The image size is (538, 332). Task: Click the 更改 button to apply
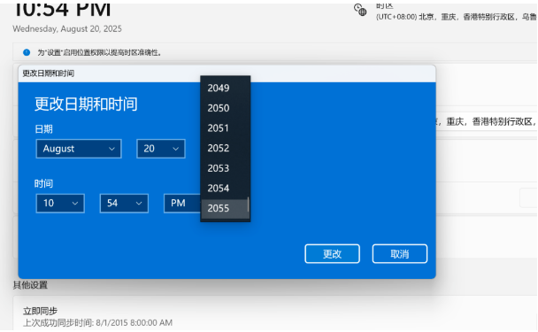pyautogui.click(x=332, y=254)
